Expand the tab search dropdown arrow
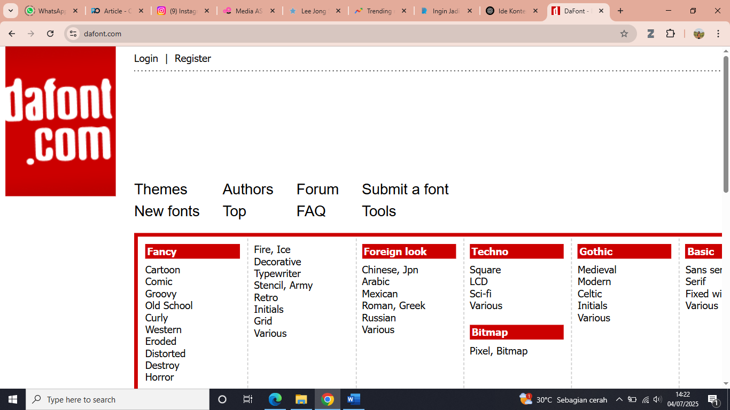Screen dimensions: 730x410 coord(10,11)
